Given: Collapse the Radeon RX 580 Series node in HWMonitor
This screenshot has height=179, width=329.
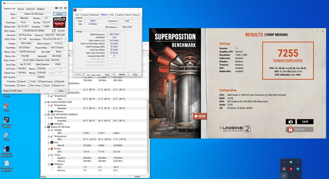Looking at the screenshot, I should 45,127.
